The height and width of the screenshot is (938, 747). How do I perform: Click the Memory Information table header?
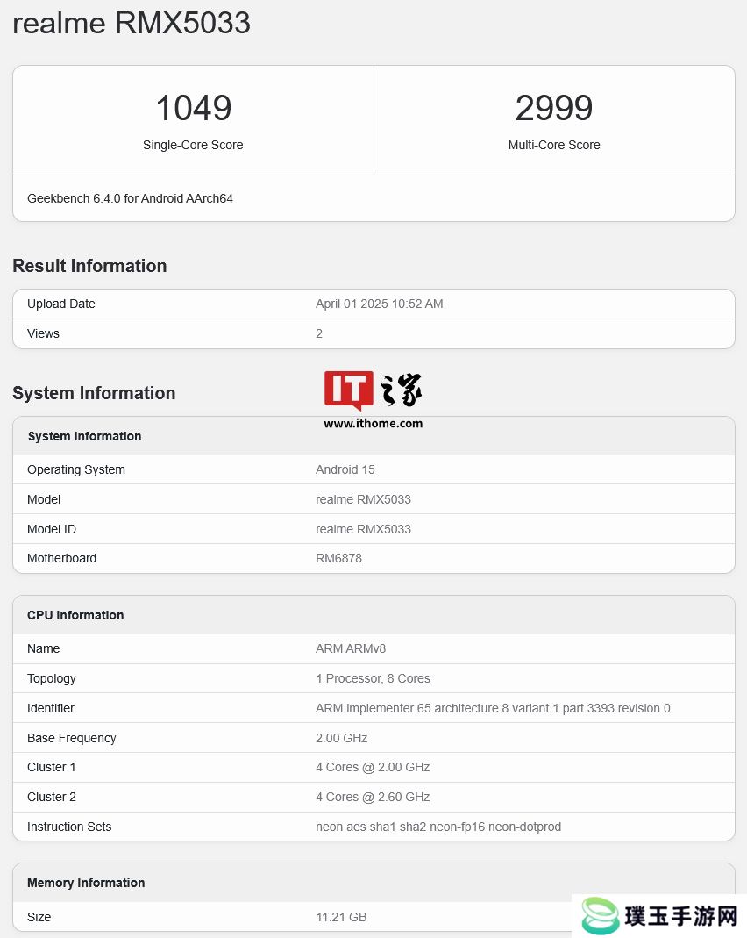point(86,883)
